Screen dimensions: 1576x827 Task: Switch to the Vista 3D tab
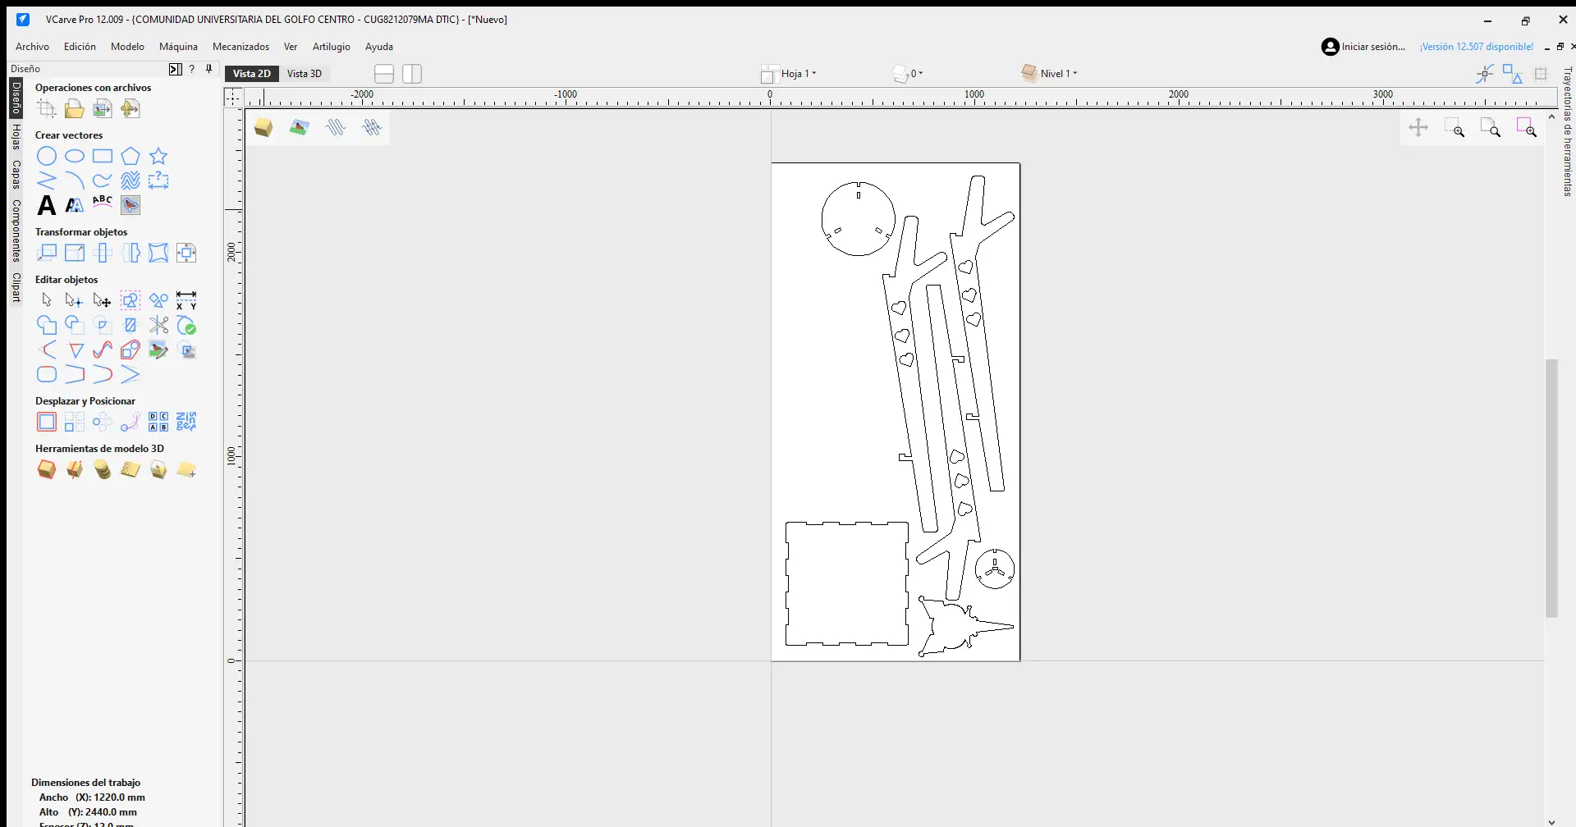[305, 74]
